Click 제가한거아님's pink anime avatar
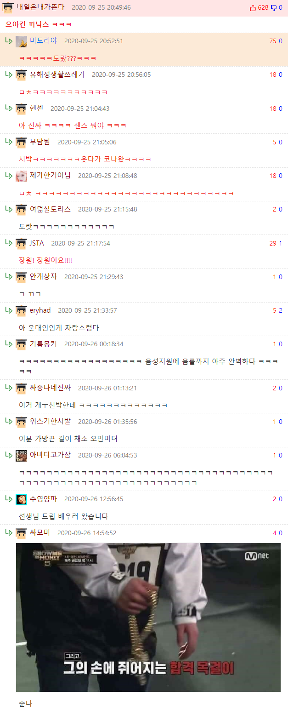 coord(21,176)
